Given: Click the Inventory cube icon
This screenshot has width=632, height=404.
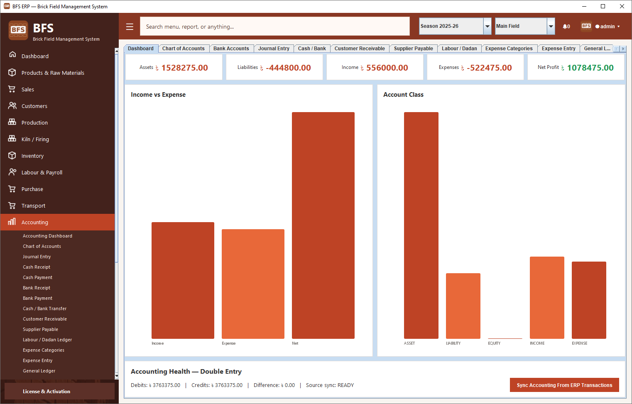Looking at the screenshot, I should tap(12, 156).
